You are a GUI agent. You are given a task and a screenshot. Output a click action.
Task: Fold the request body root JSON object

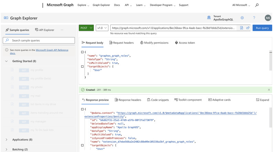pos(82,52)
